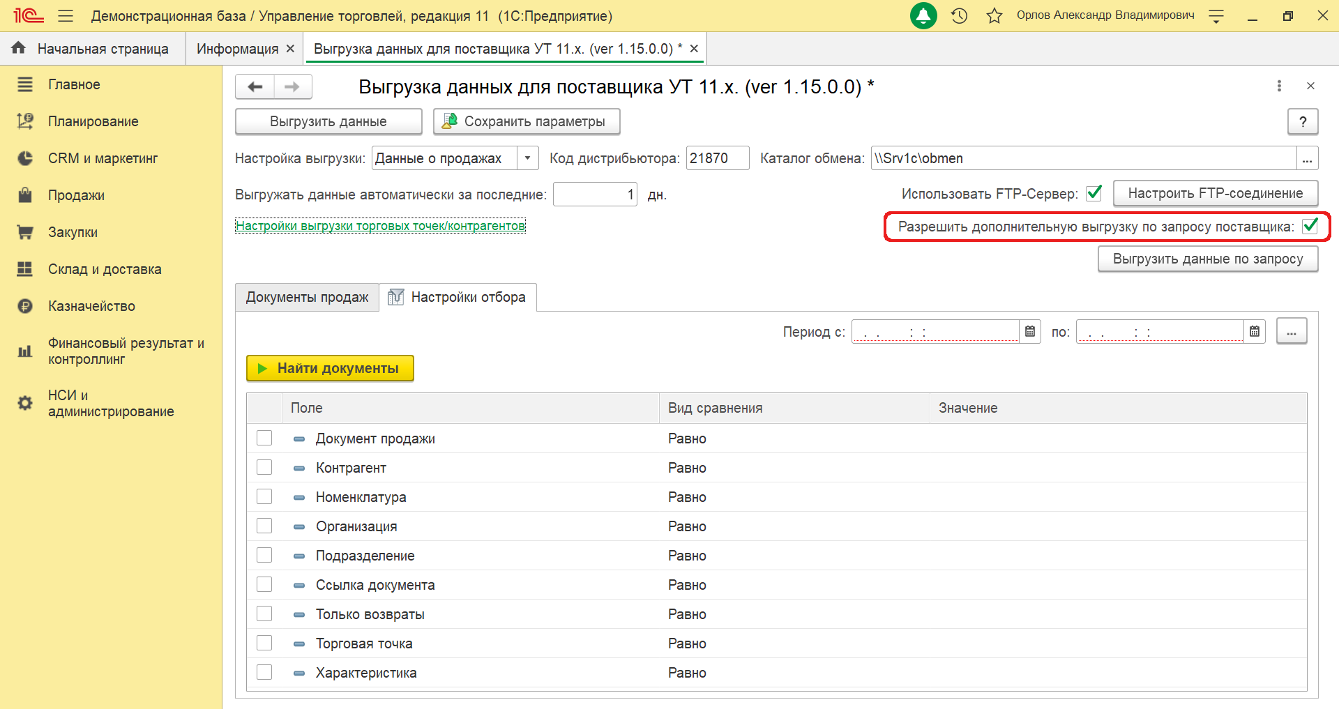
Task: Open Продажи section
Action: click(x=76, y=195)
